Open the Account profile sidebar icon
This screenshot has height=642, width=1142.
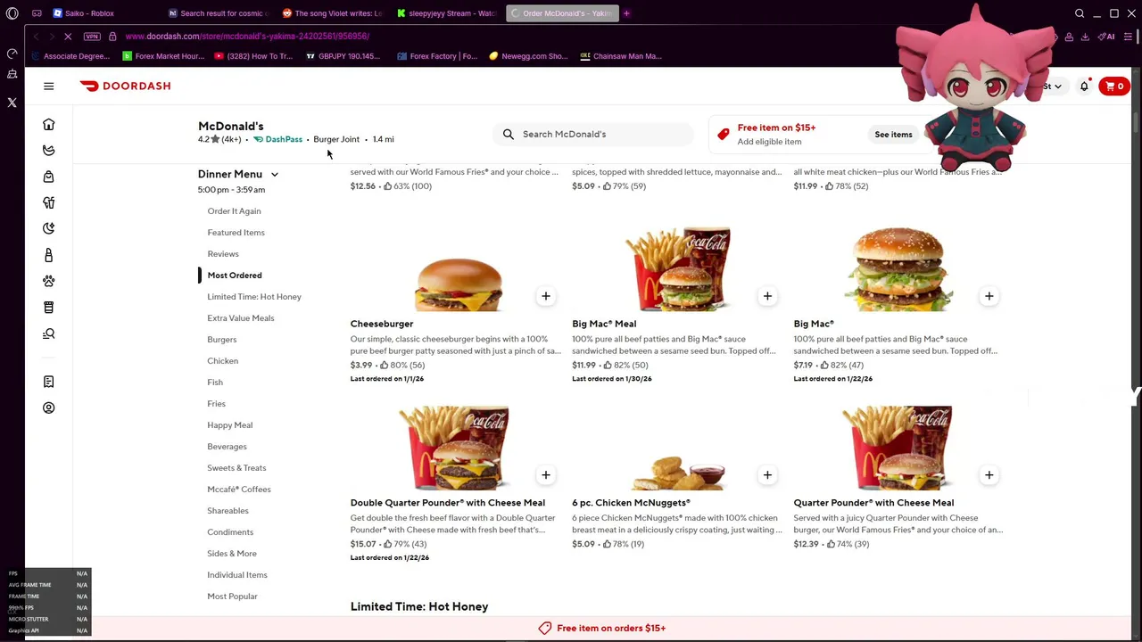[49, 407]
